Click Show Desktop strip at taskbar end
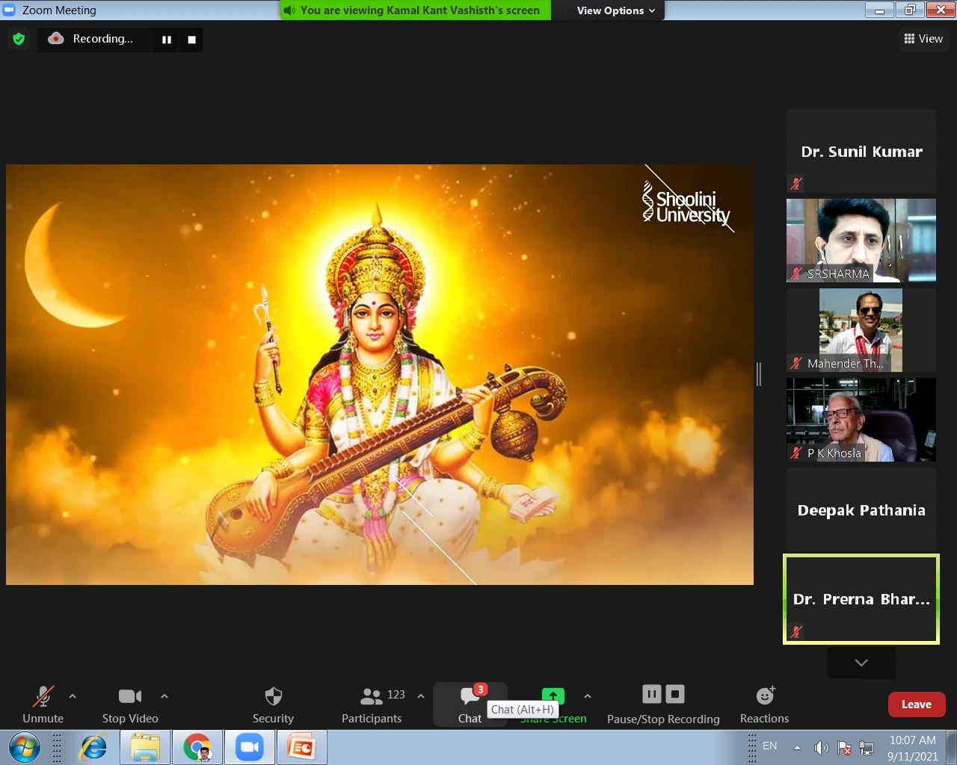957x765 pixels. pos(952,747)
